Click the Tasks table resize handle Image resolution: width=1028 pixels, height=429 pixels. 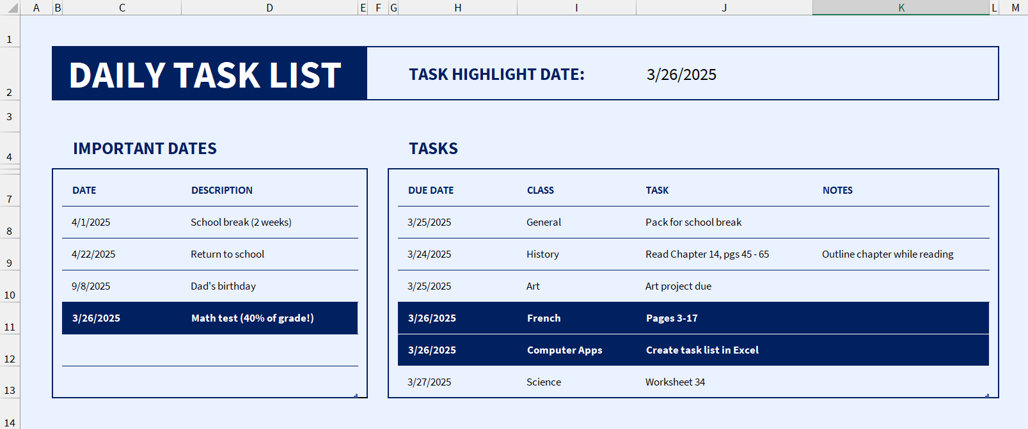tap(987, 396)
